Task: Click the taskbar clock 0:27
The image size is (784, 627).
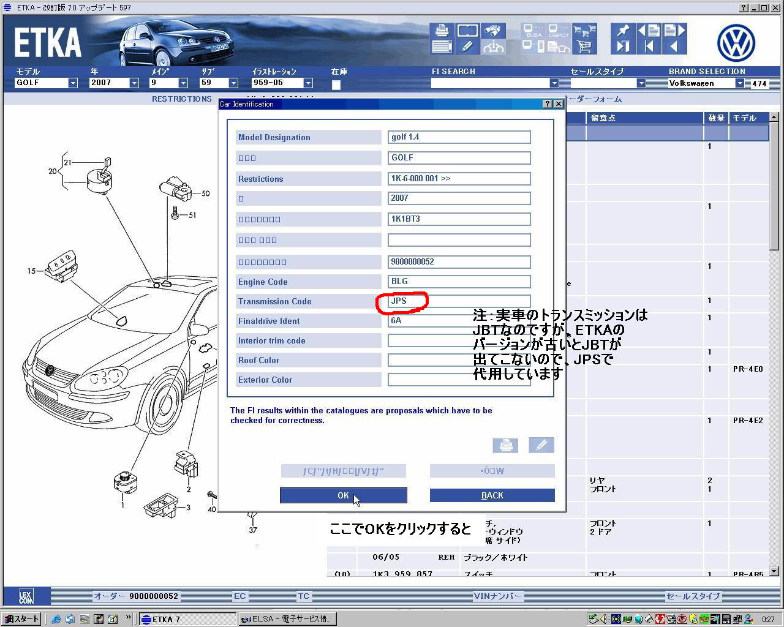Action: tap(768, 619)
